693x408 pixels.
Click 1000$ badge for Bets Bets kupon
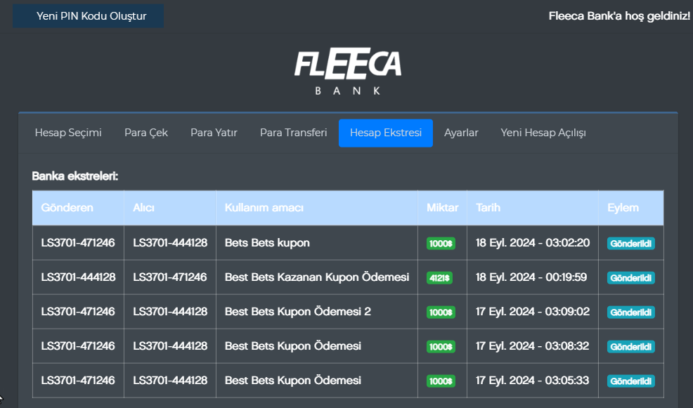[441, 244]
